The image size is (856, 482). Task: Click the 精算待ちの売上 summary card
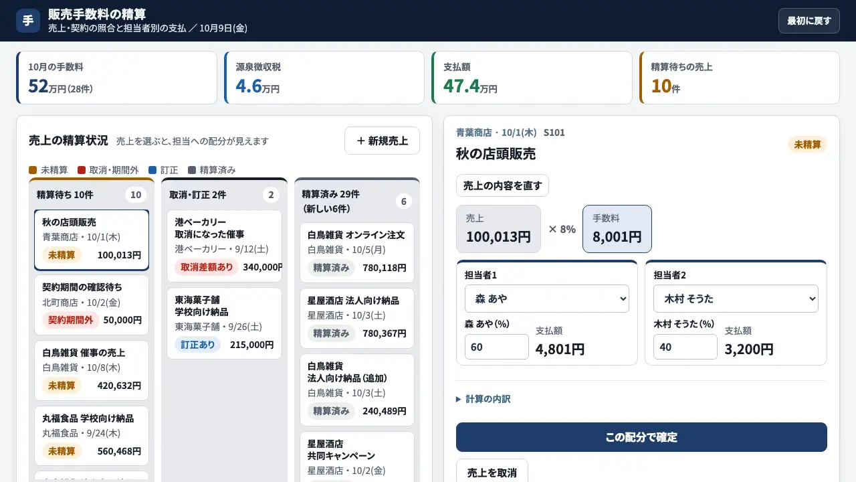click(740, 78)
